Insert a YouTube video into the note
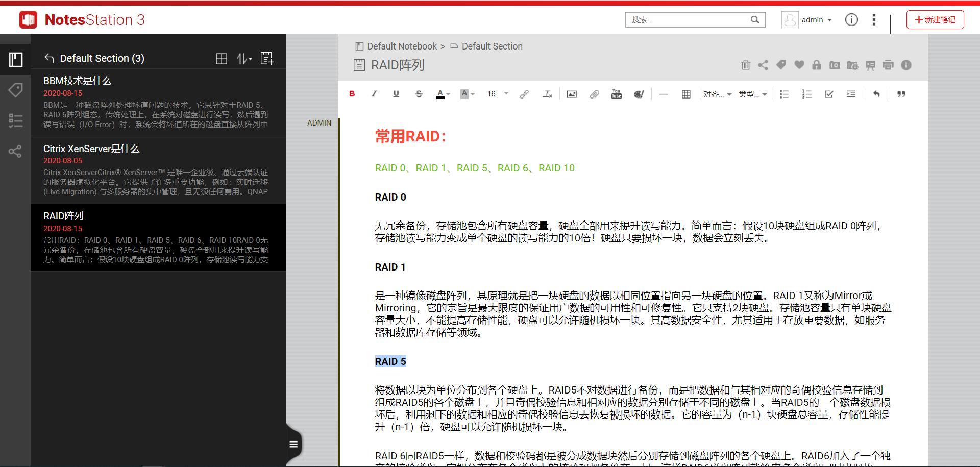 tap(616, 94)
